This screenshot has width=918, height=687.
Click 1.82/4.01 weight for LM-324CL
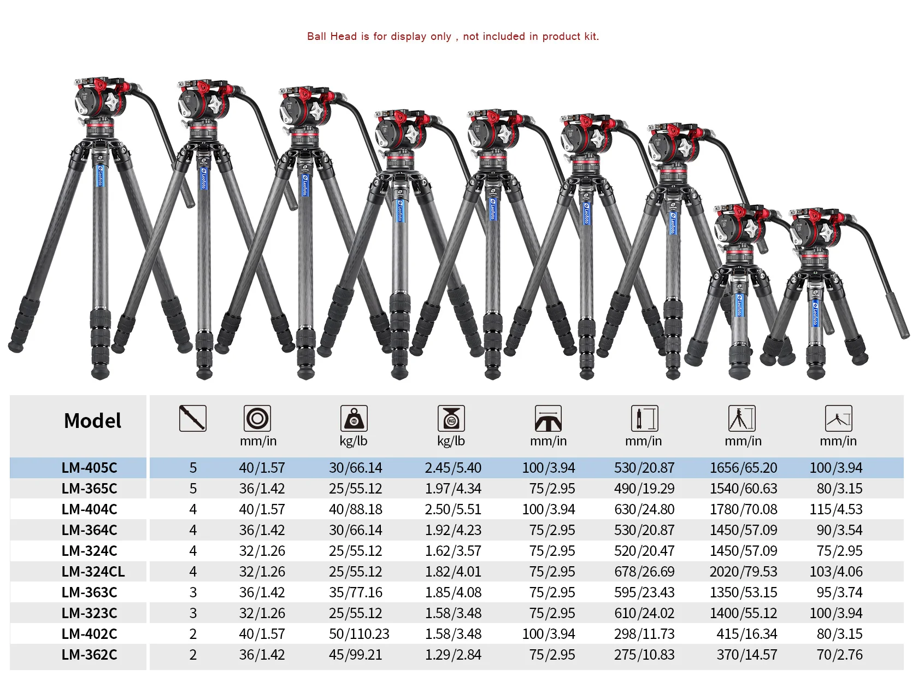pyautogui.click(x=453, y=572)
